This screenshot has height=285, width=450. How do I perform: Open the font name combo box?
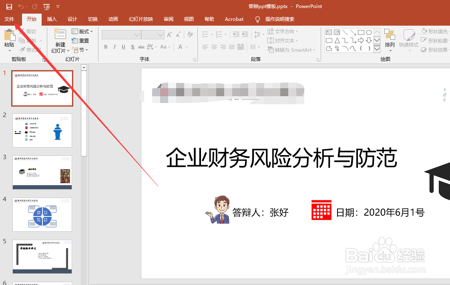(121, 35)
